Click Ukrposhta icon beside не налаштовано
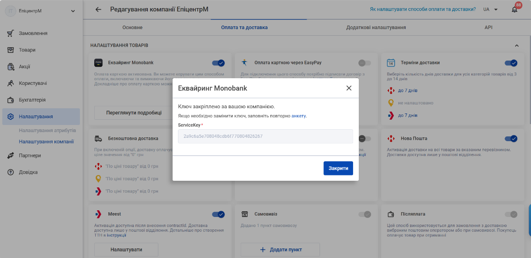Image resolution: width=531 pixels, height=258 pixels. click(391, 103)
